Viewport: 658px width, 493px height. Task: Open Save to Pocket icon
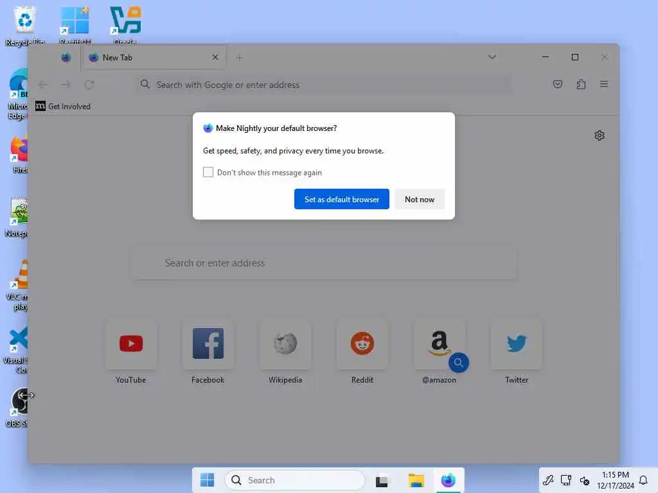pos(557,84)
